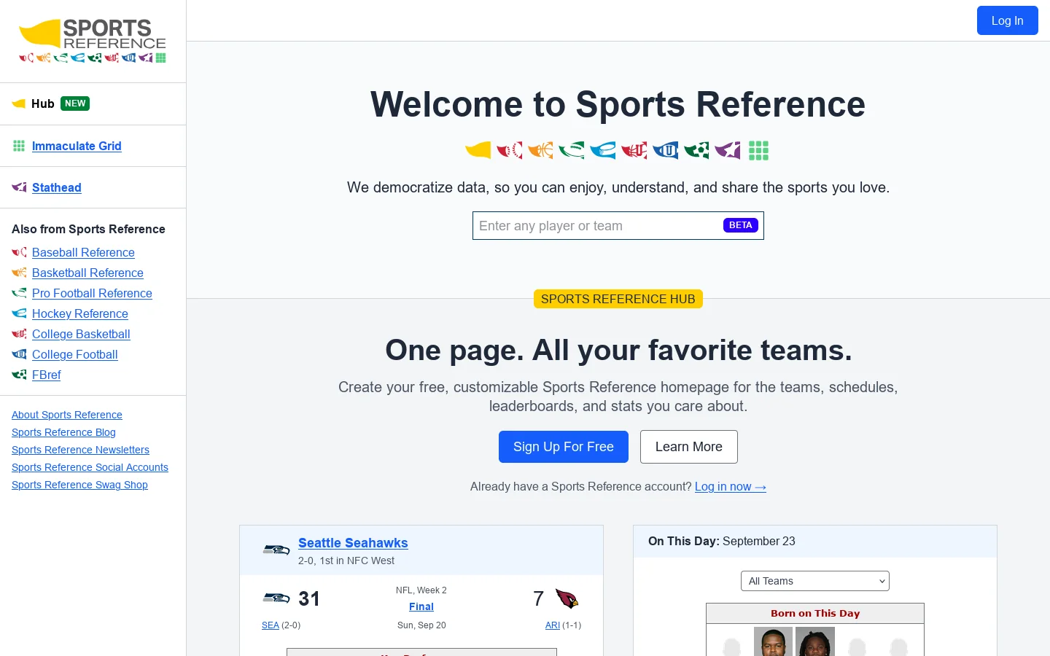The height and width of the screenshot is (656, 1050).
Task: Open FBref link in sidebar
Action: click(x=47, y=375)
